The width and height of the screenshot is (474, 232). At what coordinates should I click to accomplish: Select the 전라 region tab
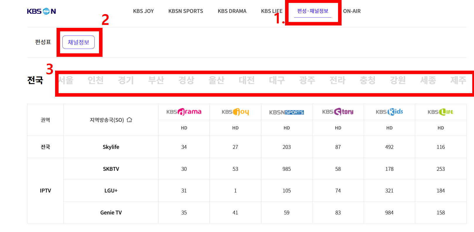337,80
